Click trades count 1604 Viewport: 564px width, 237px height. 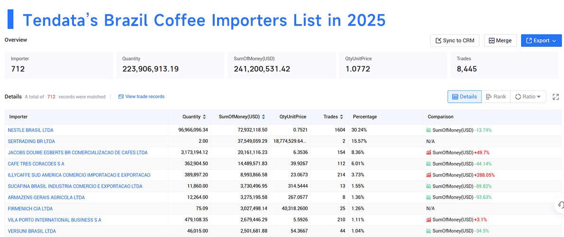[339, 130]
